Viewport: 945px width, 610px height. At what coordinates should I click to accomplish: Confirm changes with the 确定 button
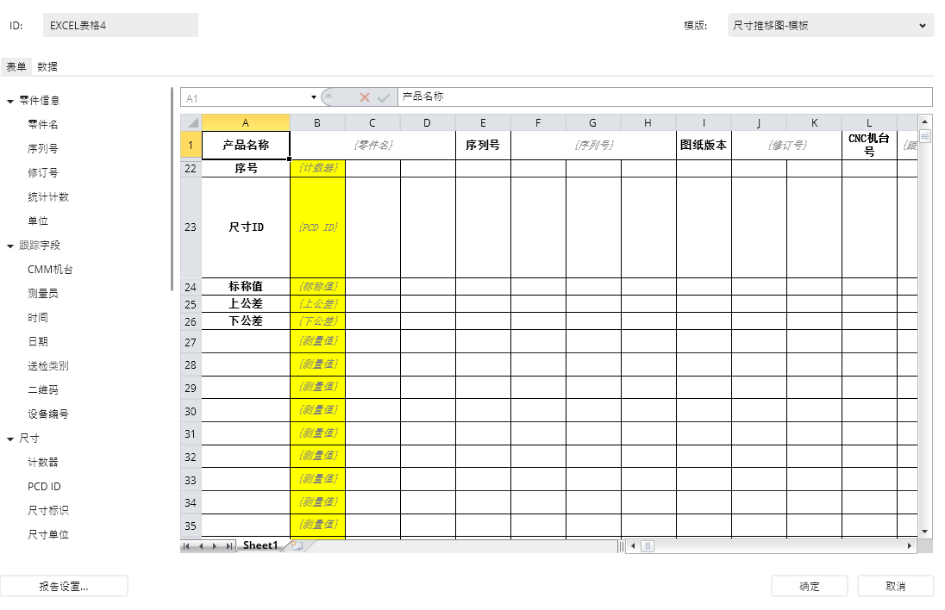(809, 585)
